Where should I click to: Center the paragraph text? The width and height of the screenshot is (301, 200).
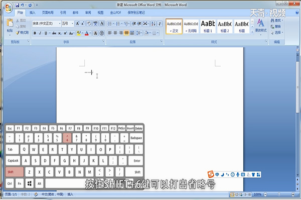[x=115, y=33]
